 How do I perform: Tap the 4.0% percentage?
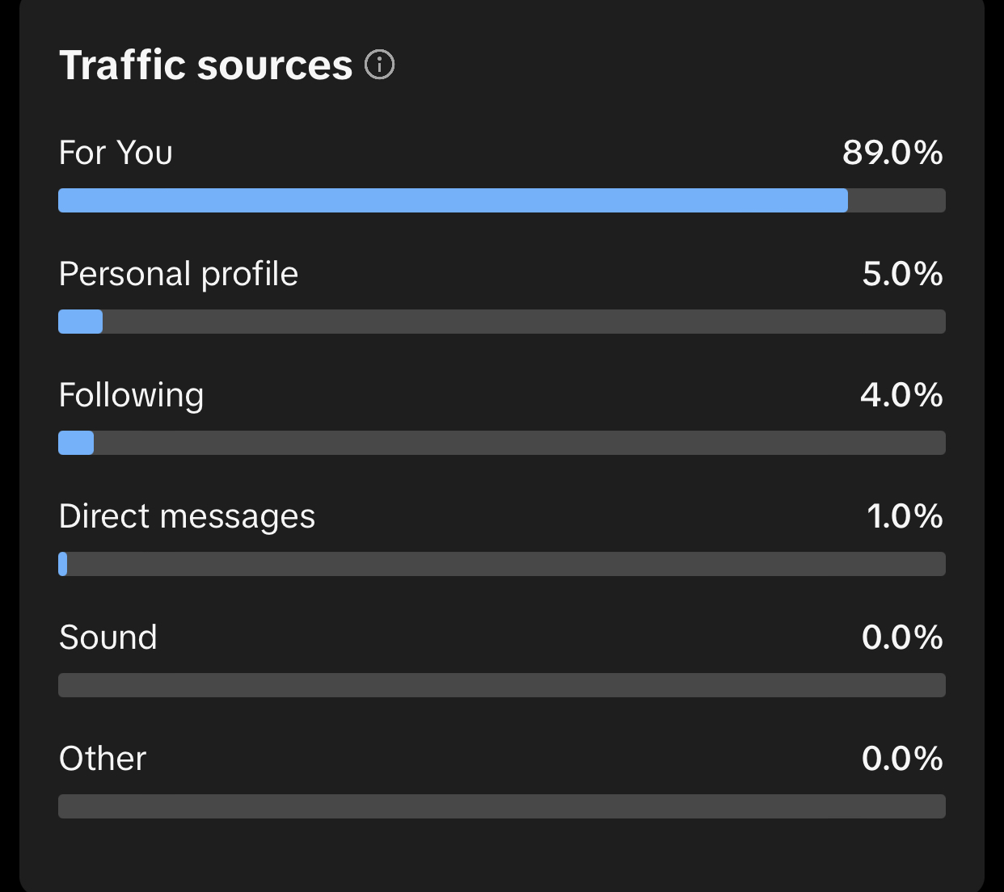click(901, 395)
